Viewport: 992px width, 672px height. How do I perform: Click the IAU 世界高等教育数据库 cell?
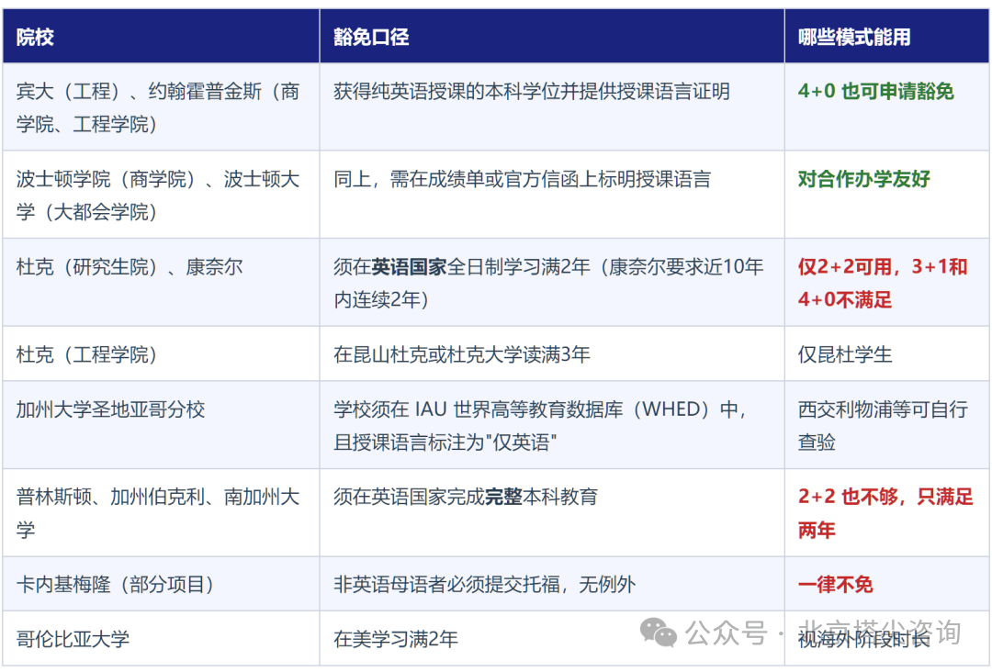[x=552, y=425]
